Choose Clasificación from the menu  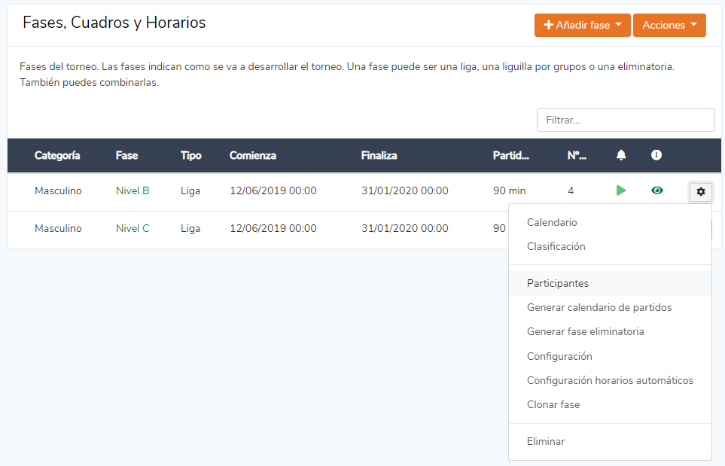pyautogui.click(x=610, y=246)
